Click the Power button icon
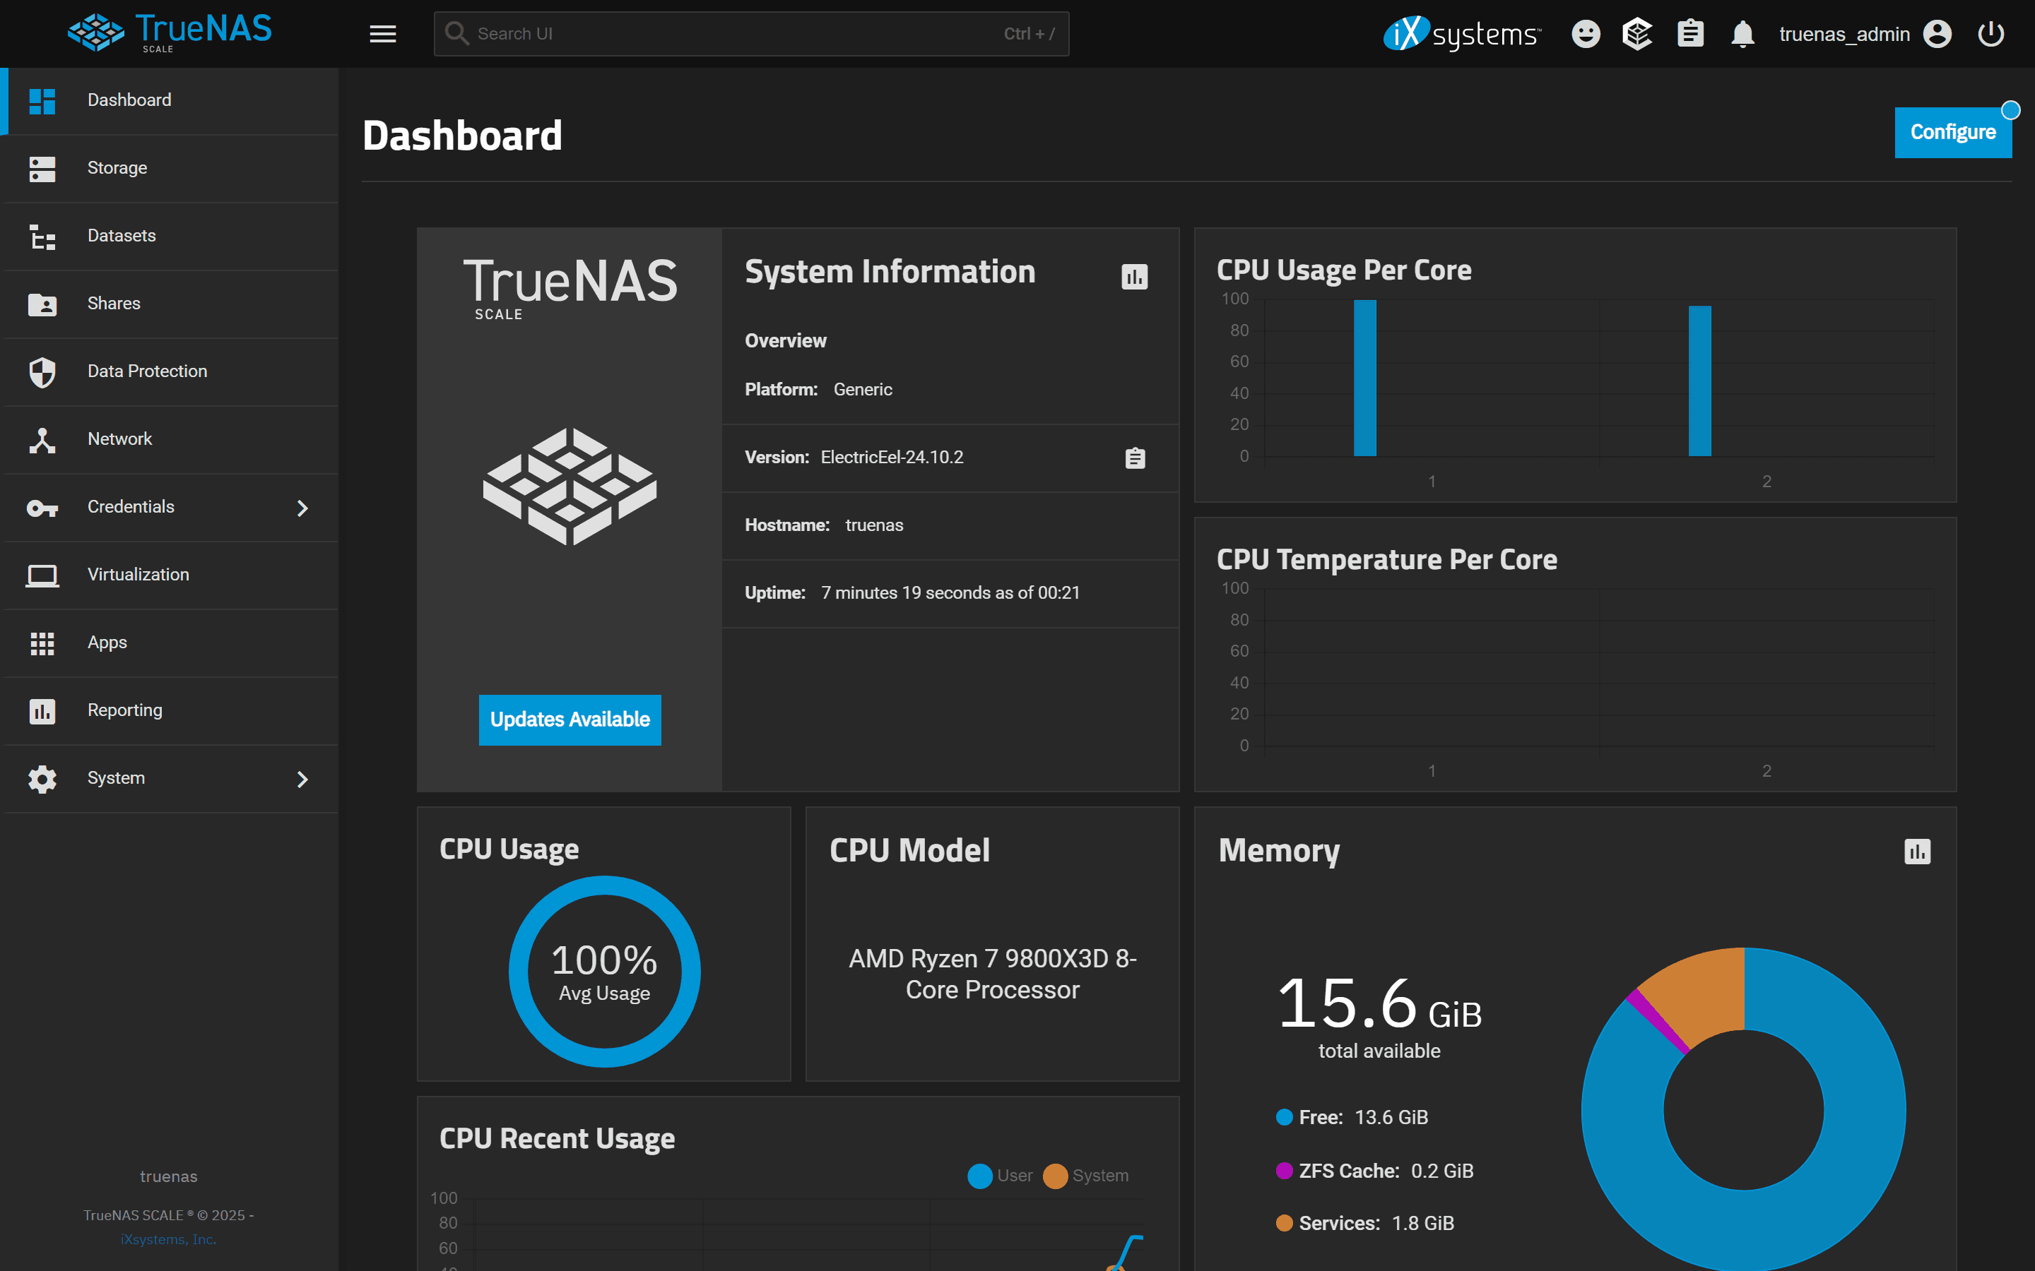This screenshot has height=1271, width=2035. click(1990, 34)
